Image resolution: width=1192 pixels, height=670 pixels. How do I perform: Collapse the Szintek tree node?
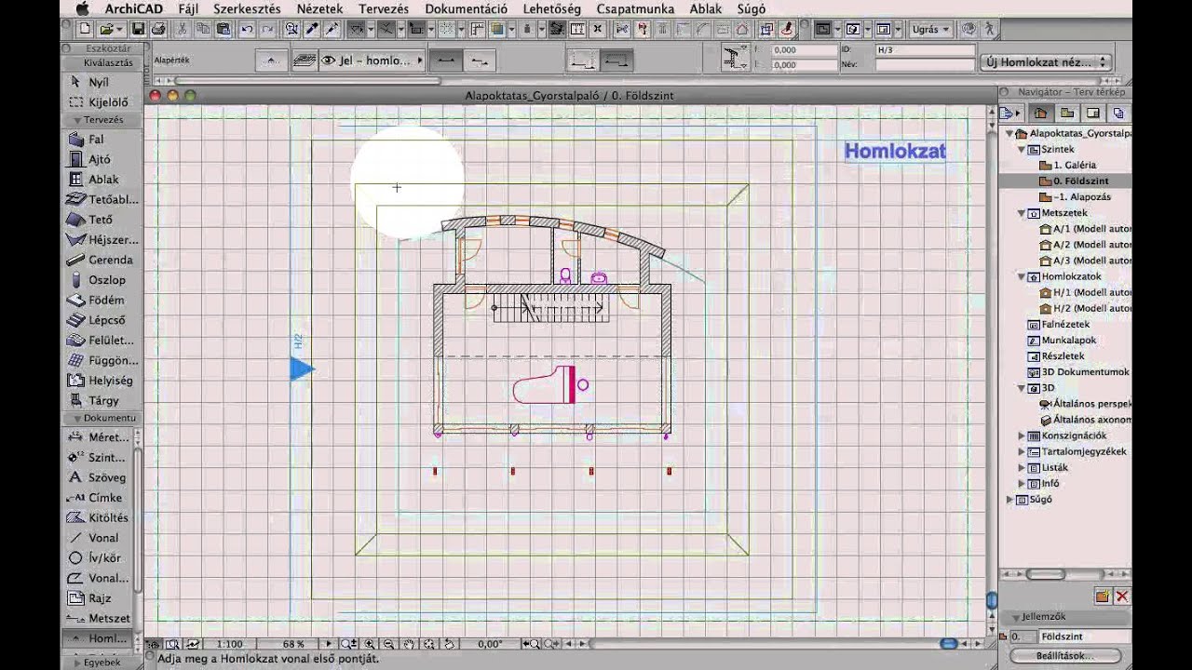click(1022, 149)
